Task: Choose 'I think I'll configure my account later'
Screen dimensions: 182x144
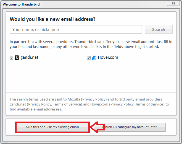Action: (x=130, y=127)
